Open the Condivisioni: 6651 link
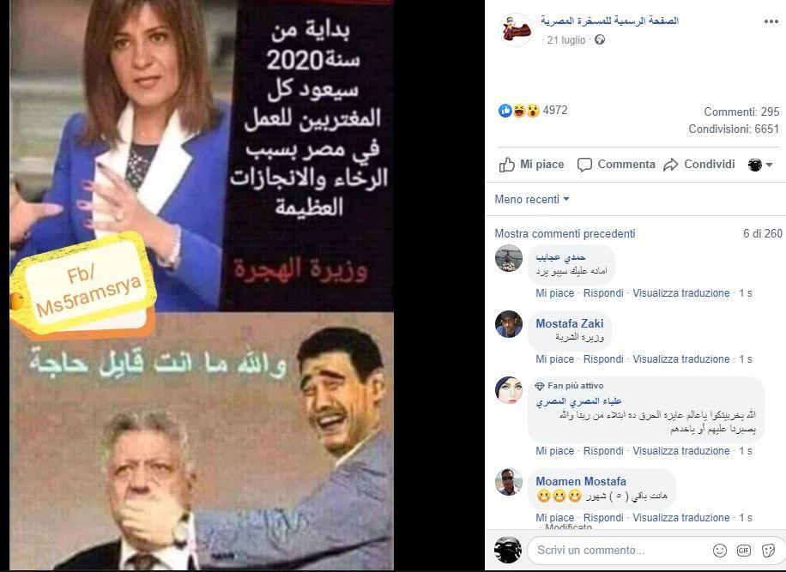This screenshot has width=786, height=572. (734, 129)
